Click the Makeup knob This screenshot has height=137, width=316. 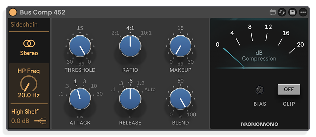tap(180, 46)
